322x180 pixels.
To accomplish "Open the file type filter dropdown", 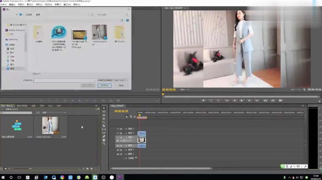I will pos(113,80).
